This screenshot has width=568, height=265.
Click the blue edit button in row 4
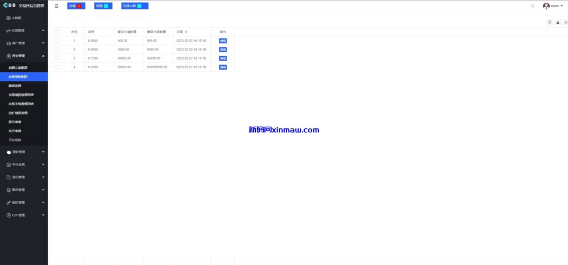[223, 67]
